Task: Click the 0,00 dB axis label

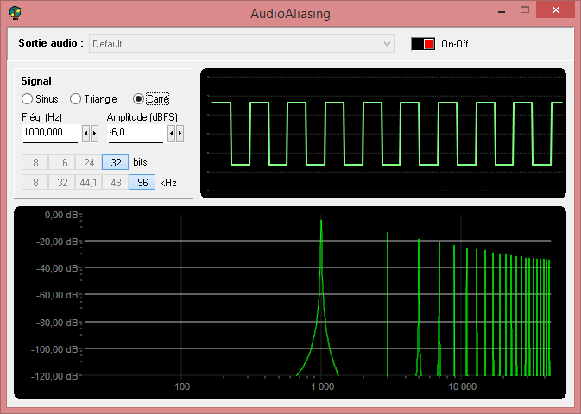Action: [61, 215]
